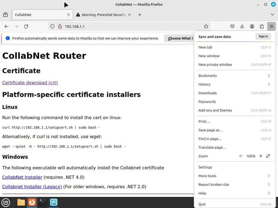
Task: Launch the Files folder in taskbar
Action: (x=21, y=202)
